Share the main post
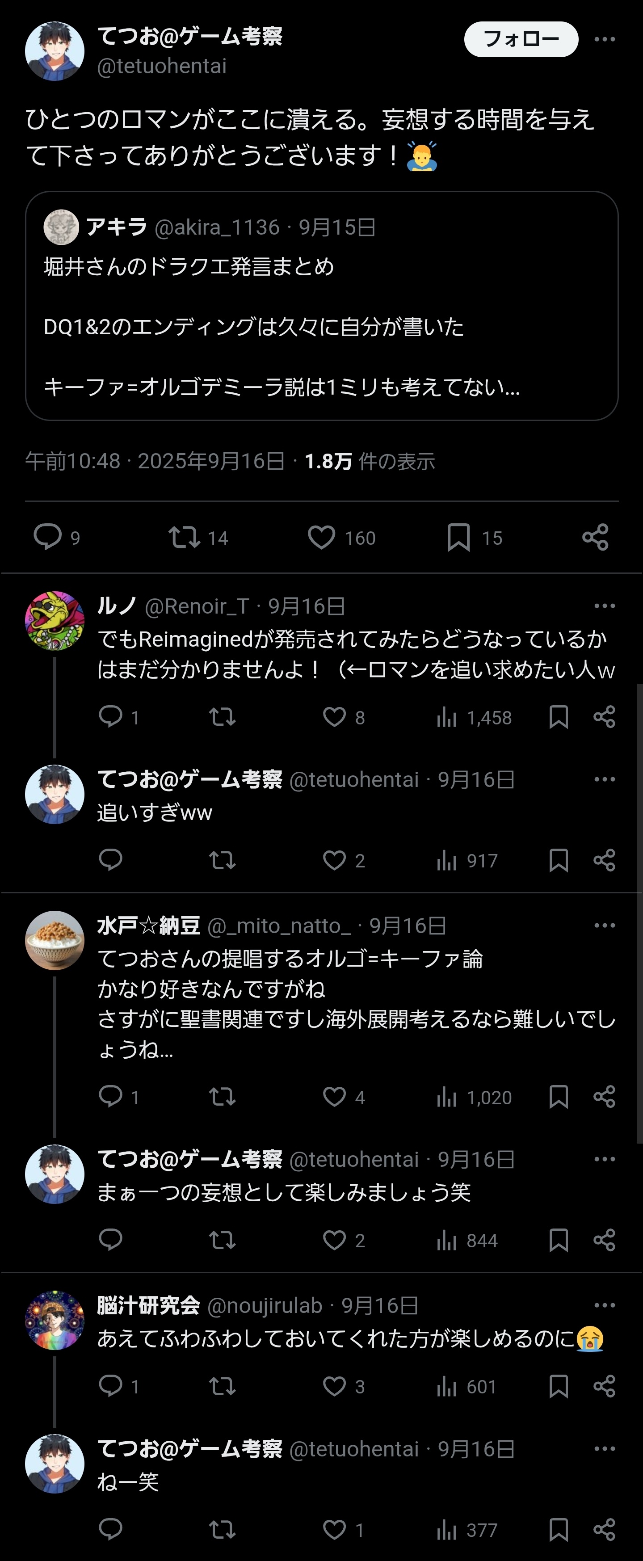Viewport: 643px width, 1561px height. [x=594, y=537]
